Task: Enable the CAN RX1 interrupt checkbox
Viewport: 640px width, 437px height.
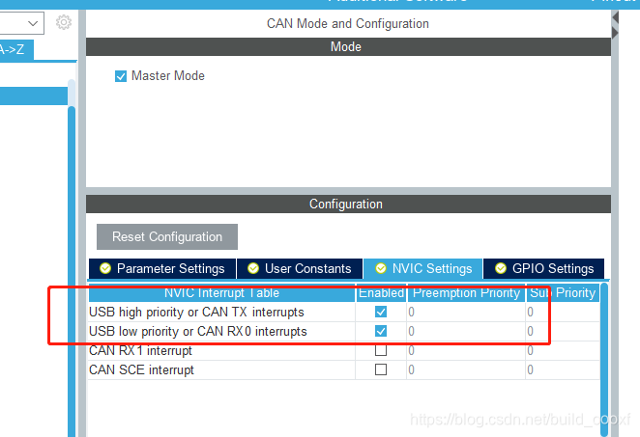Action: (381, 350)
